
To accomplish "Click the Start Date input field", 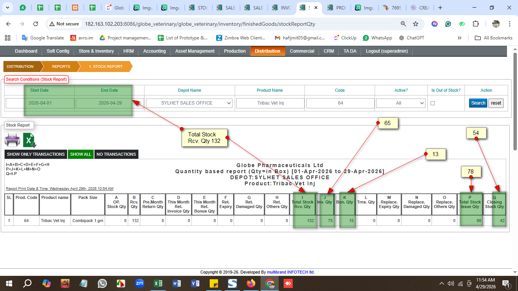I will [x=40, y=103].
